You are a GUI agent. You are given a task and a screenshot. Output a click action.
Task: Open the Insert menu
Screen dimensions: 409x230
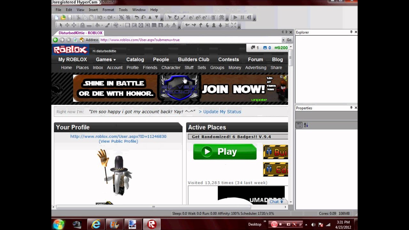(x=93, y=10)
